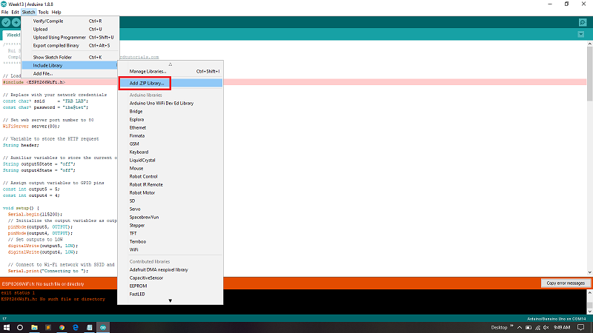This screenshot has height=333, width=593.
Task: Open Cortana search circle on taskbar
Action: pos(20,327)
